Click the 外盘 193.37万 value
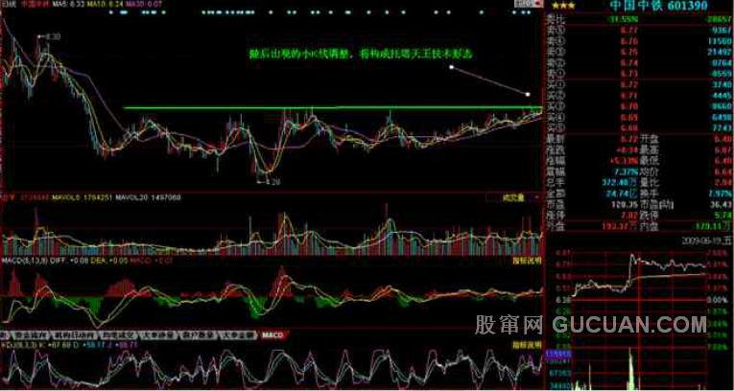Image resolution: width=734 pixels, height=391 pixels. tap(619, 226)
